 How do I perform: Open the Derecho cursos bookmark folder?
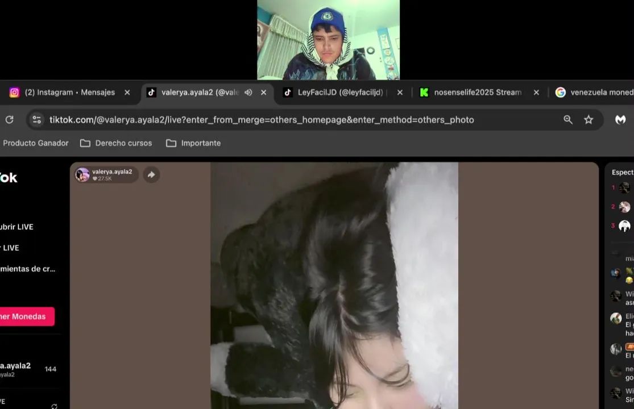(x=116, y=143)
